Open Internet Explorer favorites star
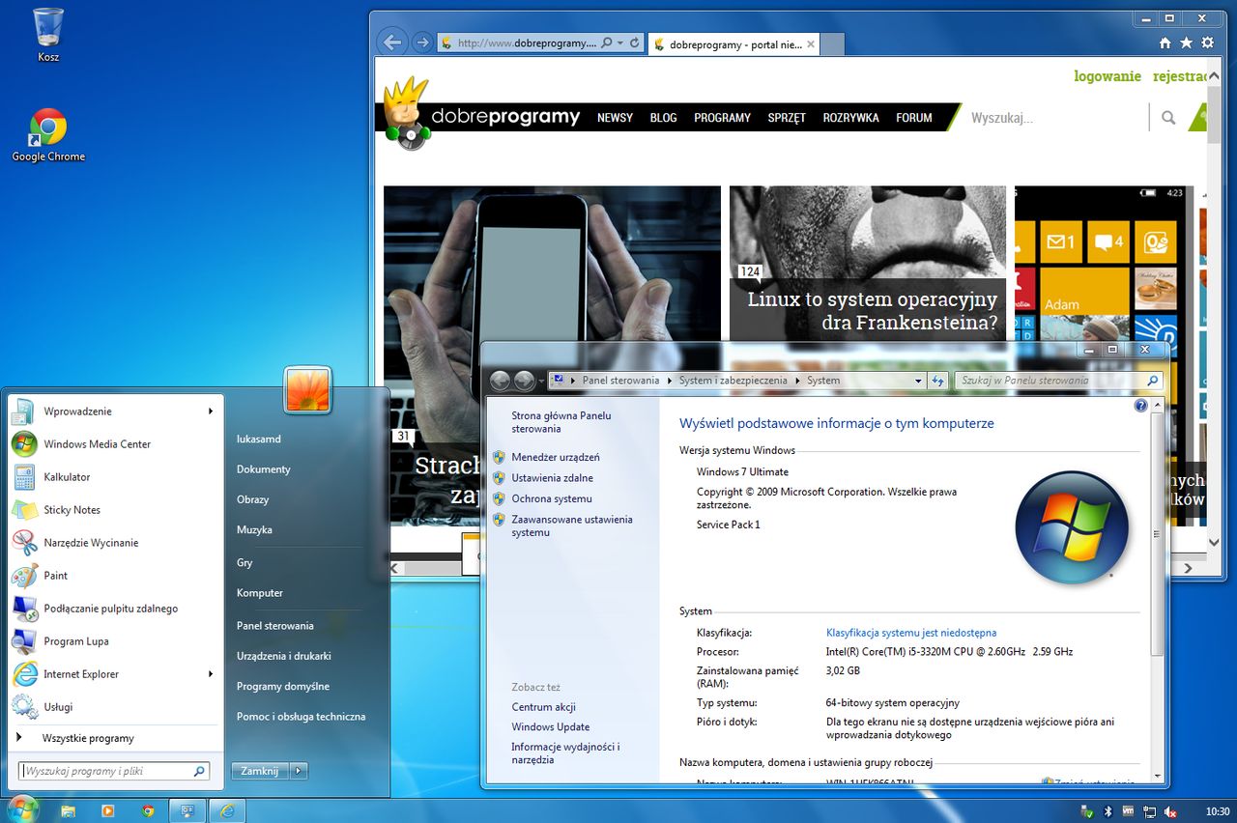The image size is (1237, 823). 1187,43
